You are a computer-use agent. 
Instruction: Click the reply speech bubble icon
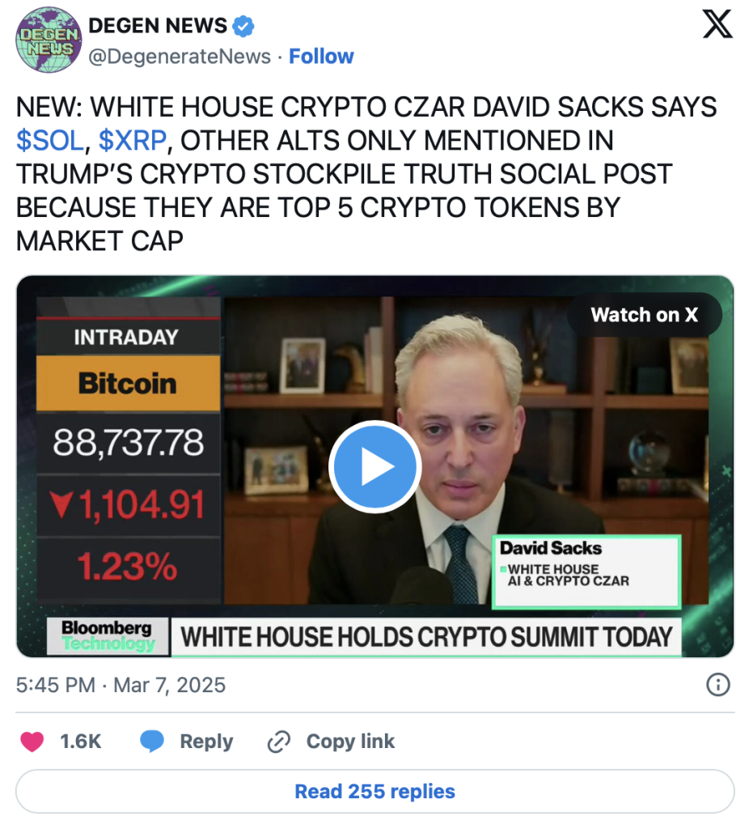152,742
